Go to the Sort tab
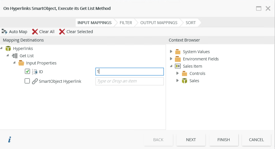Image resolution: width=275 pixels, height=149 pixels. [x=191, y=23]
